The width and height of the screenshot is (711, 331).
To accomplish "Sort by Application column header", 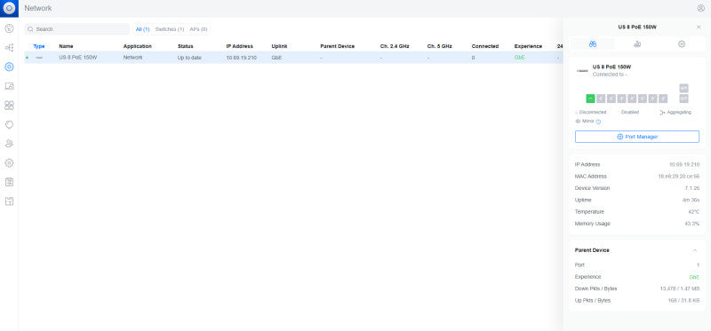I will 138,46.
